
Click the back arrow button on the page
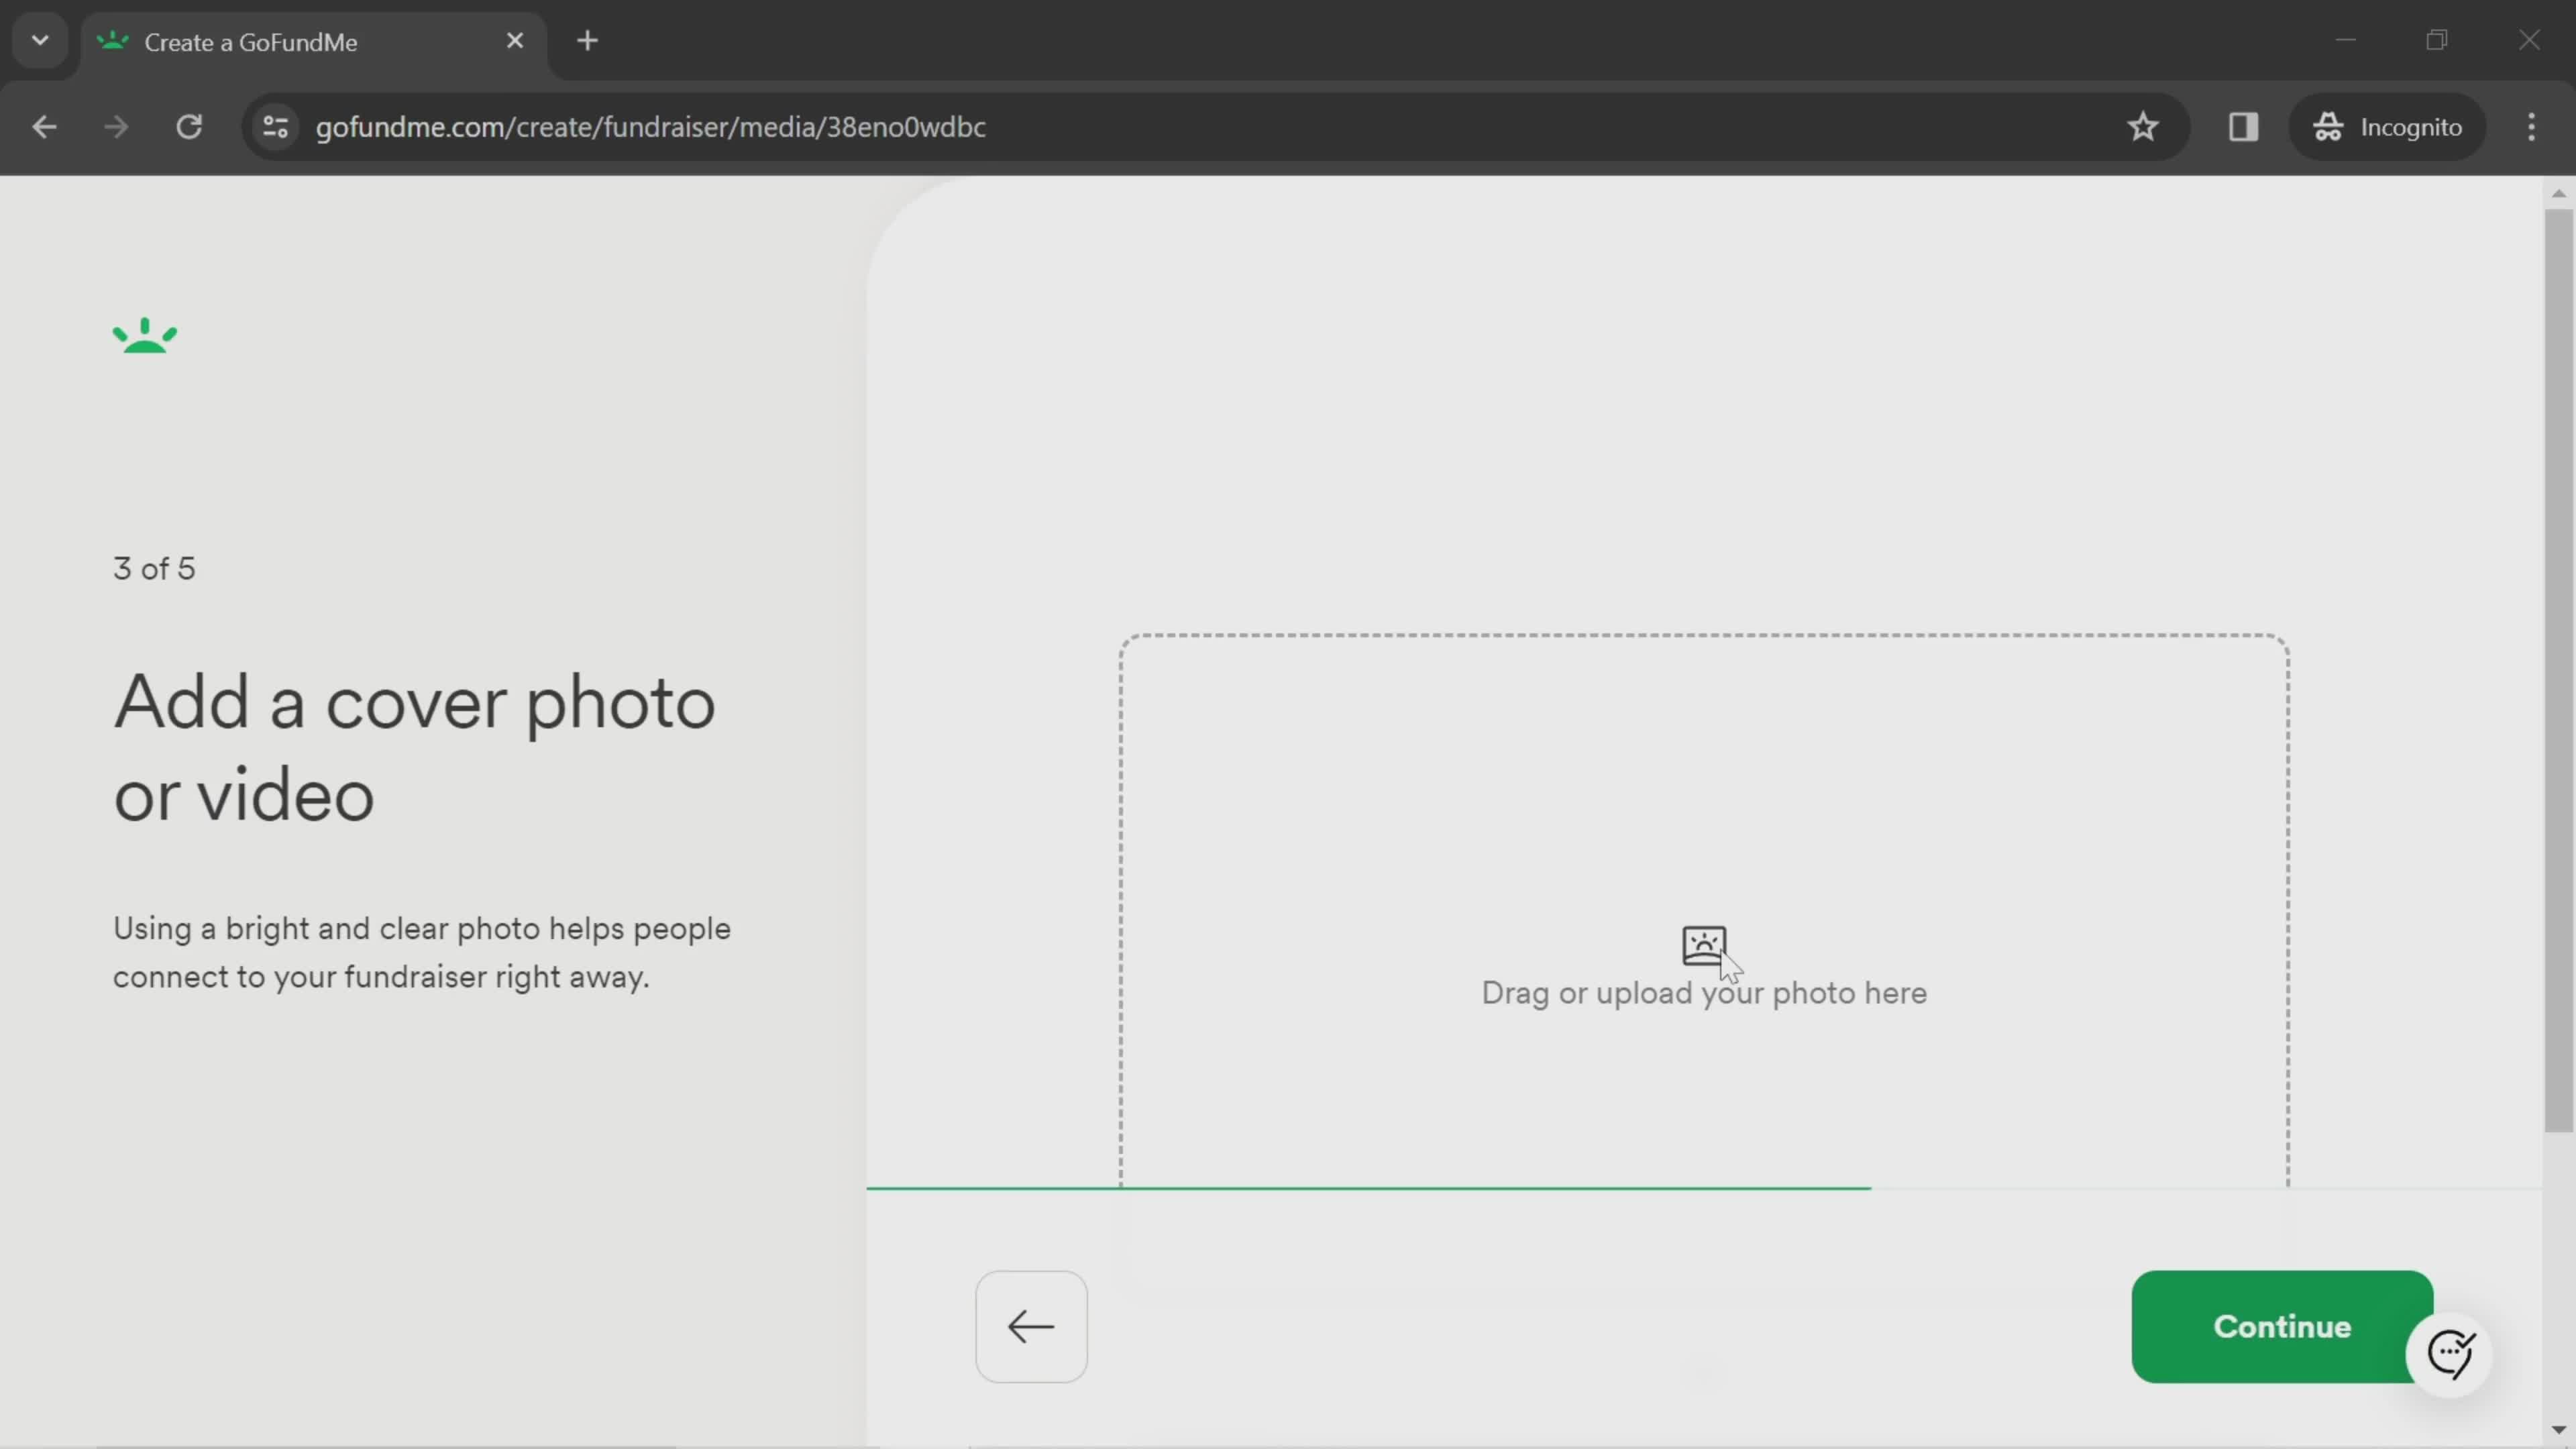coord(1031,1326)
